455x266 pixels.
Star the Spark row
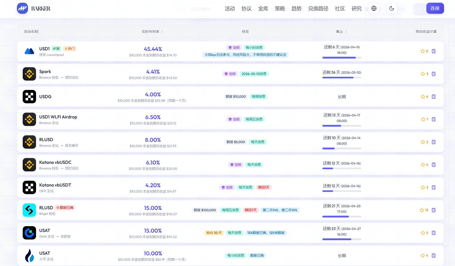422,74
